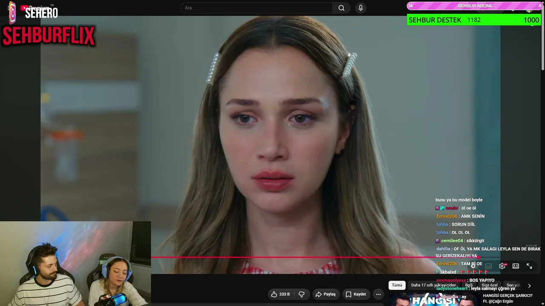Click the search magnifier button
The image size is (545, 306).
(341, 8)
